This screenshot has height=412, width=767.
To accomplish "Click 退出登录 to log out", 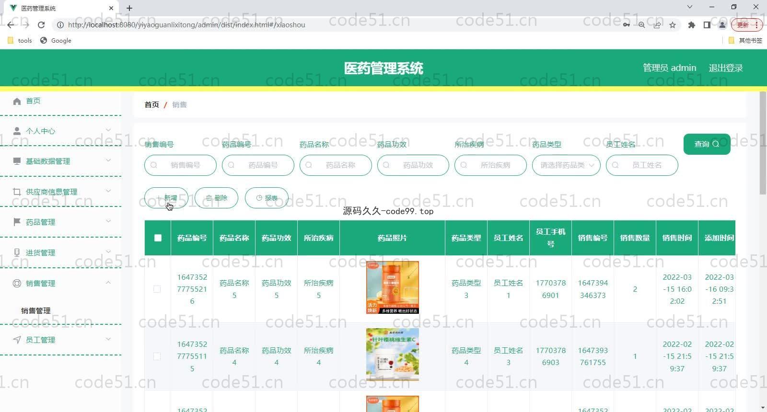I will pyautogui.click(x=726, y=68).
